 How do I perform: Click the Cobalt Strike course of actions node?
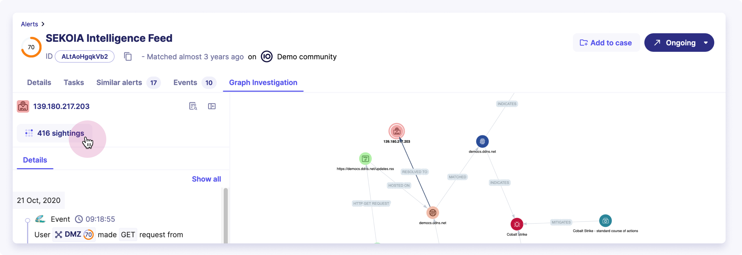pyautogui.click(x=606, y=221)
